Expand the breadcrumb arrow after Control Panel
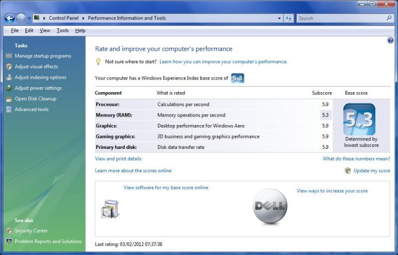The height and width of the screenshot is (255, 398). tap(83, 18)
